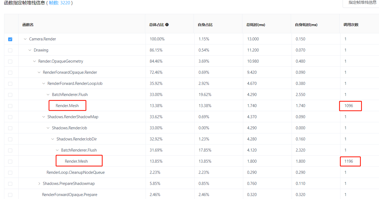Click the 84.46% overall percentage cell

156,61
